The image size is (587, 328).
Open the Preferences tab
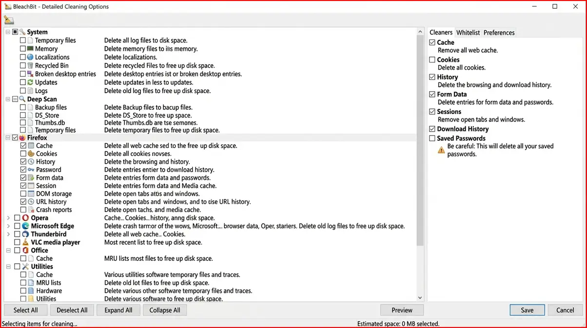(x=499, y=33)
